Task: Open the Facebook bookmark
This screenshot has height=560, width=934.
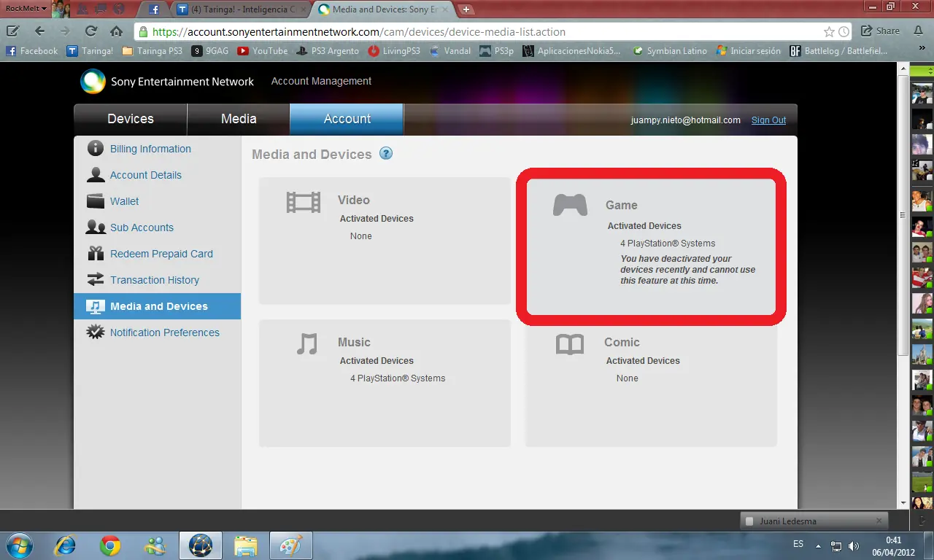Action: pyautogui.click(x=32, y=51)
